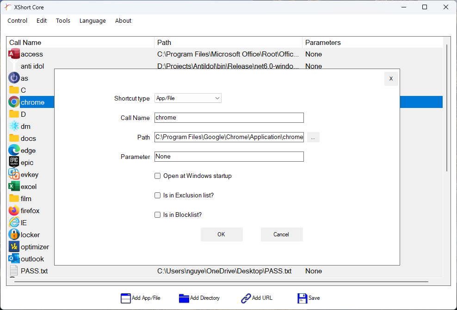Browse for path with the ... button
457x310 pixels.
coord(313,137)
